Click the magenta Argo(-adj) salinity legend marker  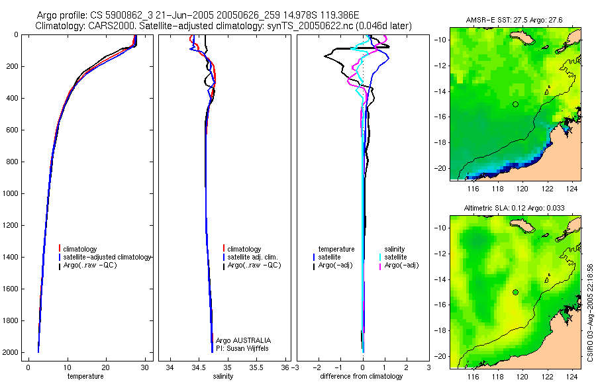380,265
